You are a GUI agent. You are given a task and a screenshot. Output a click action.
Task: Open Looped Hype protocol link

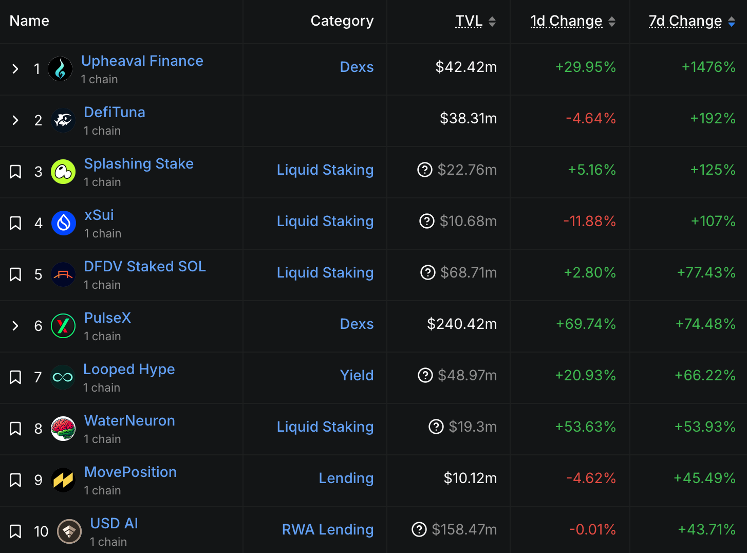click(x=129, y=370)
